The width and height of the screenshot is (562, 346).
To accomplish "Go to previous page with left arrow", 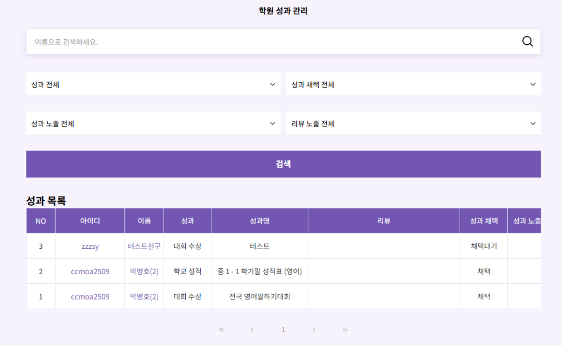I will pos(253,329).
